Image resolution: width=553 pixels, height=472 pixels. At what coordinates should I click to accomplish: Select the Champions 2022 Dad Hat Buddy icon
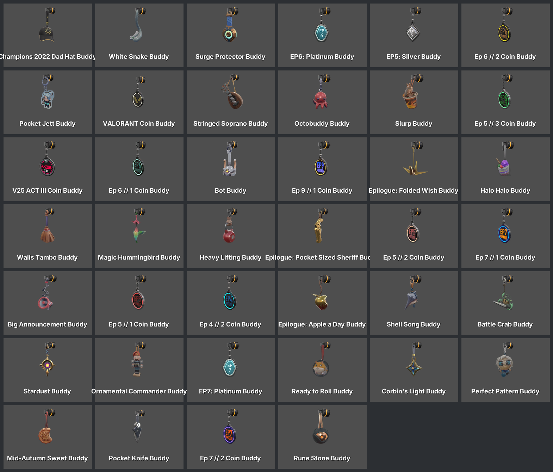[48, 25]
